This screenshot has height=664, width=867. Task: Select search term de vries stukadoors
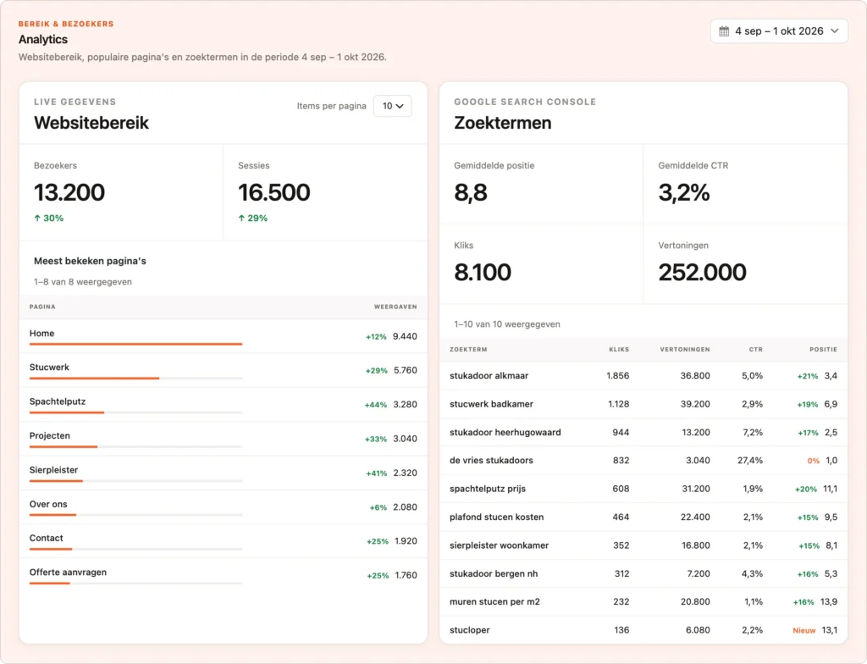(x=492, y=461)
